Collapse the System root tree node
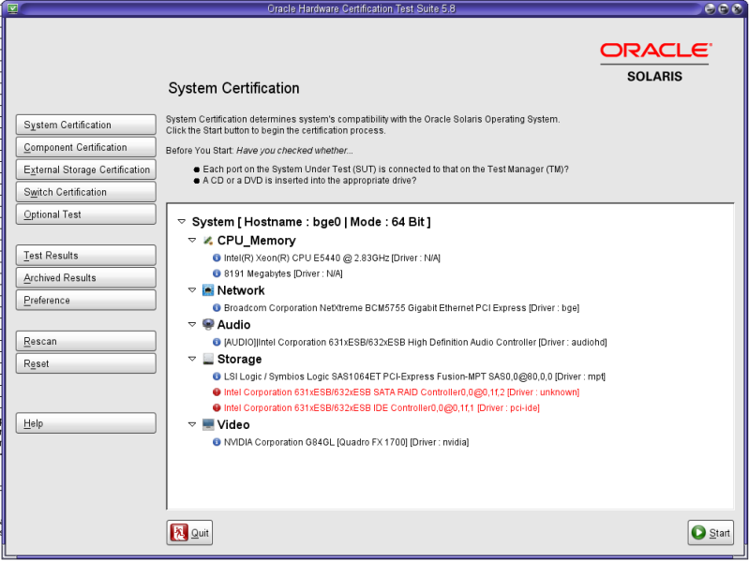 coord(182,222)
